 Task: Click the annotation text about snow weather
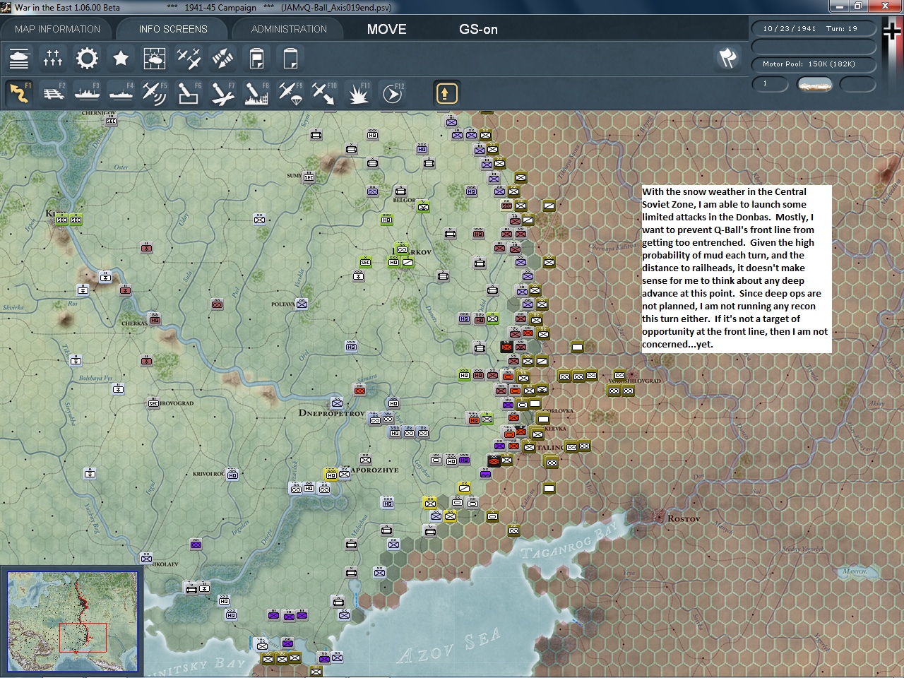click(736, 268)
